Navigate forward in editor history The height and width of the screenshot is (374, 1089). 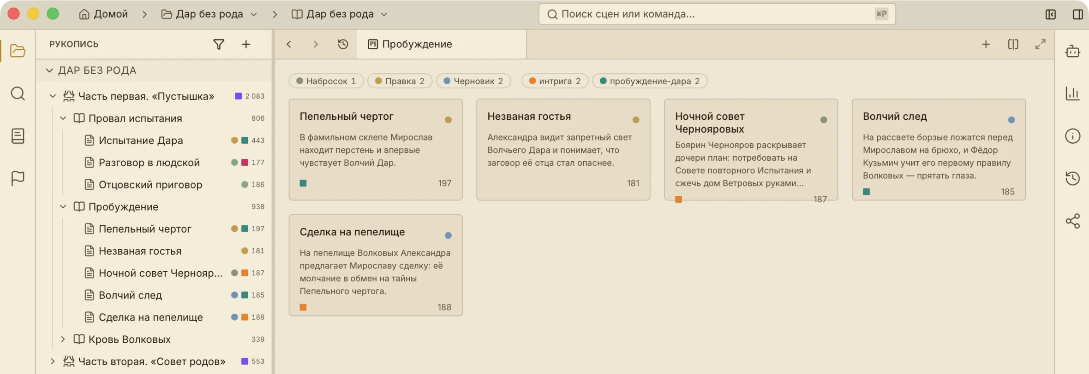pyautogui.click(x=316, y=44)
